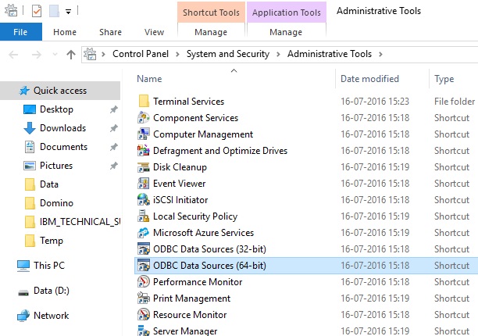Click the Pictures icon in navigation pane

(x=30, y=166)
